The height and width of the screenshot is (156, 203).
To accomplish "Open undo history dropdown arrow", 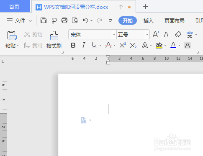I will (x=91, y=20).
